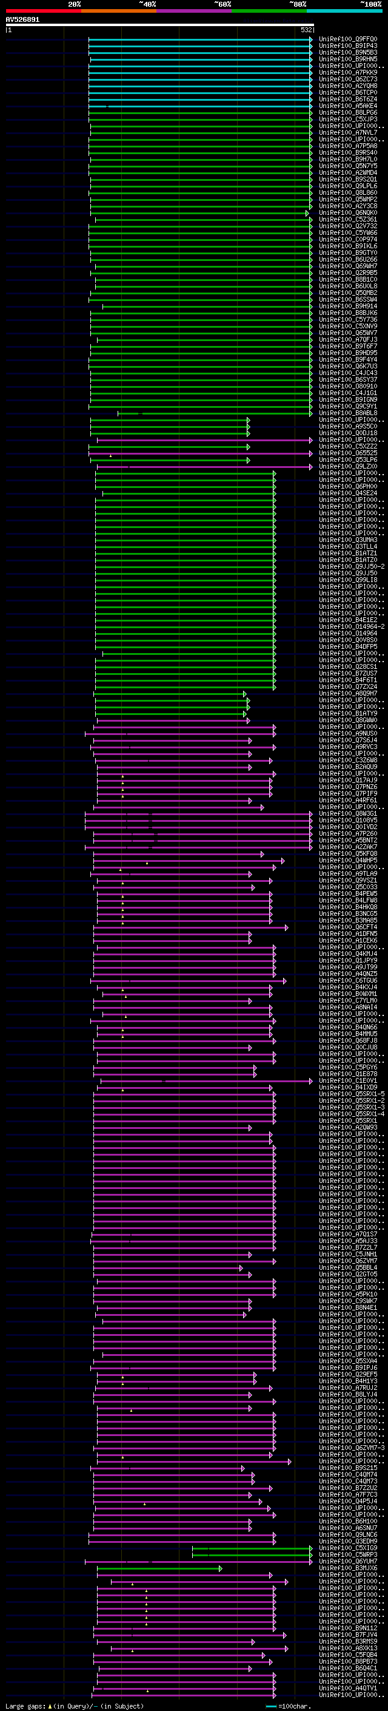Screen dimensions: 388x1711
Task: Click the green ~80% identity legend segment
Action: coord(269,12)
